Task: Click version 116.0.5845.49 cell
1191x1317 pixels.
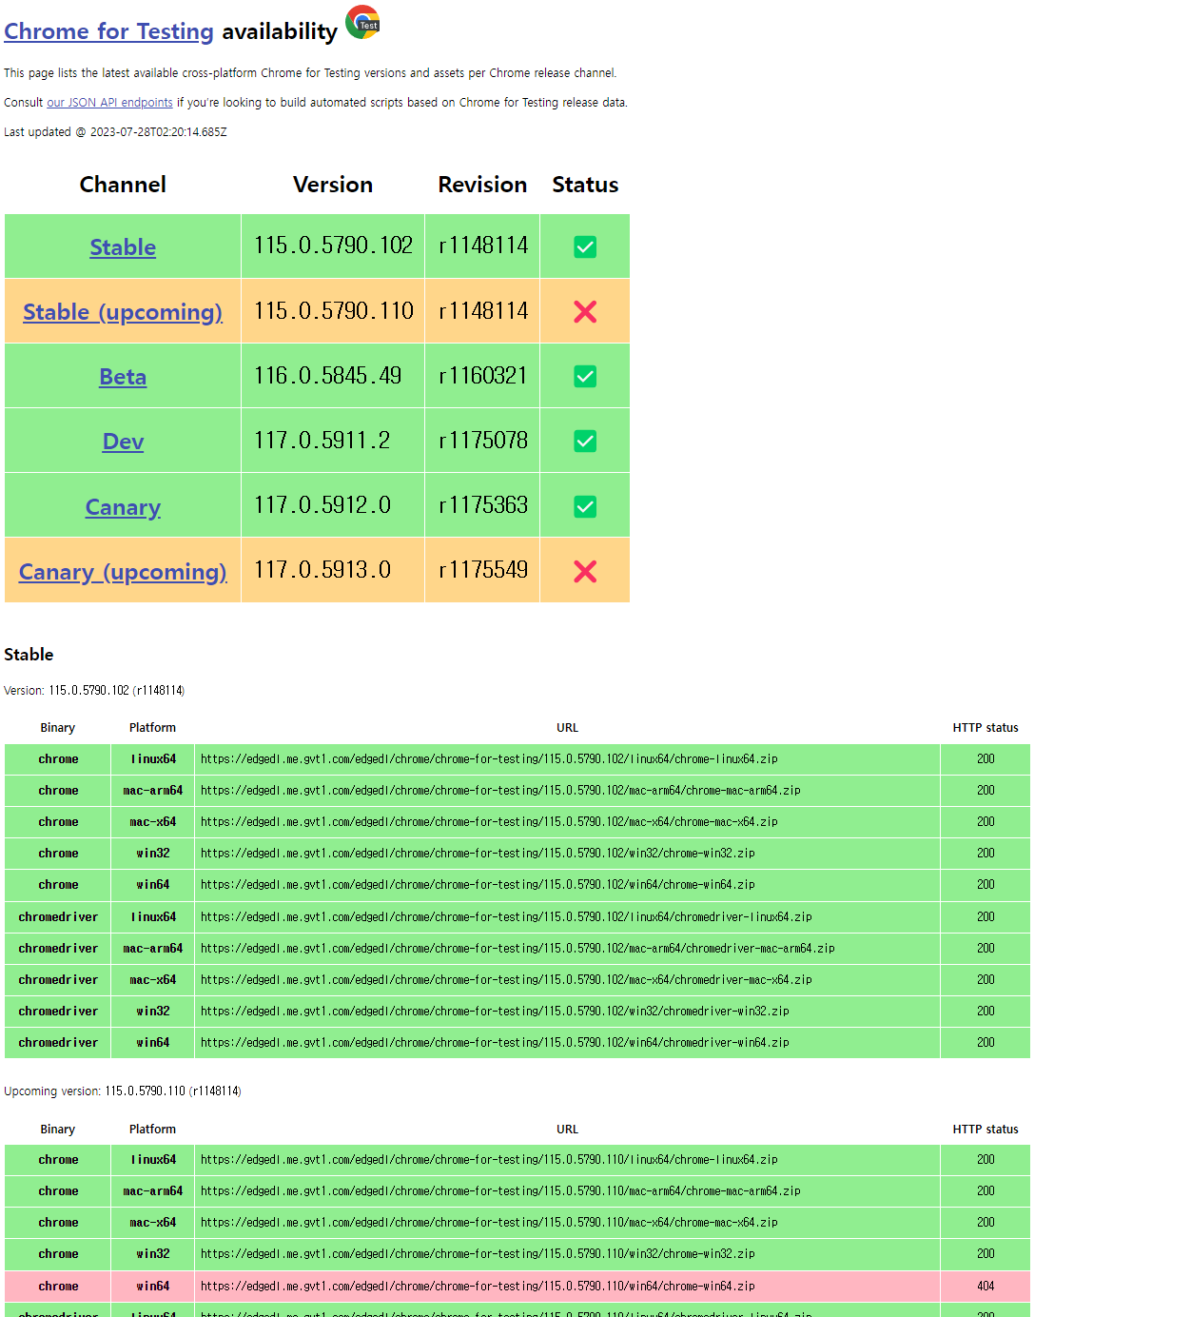Action: [333, 376]
